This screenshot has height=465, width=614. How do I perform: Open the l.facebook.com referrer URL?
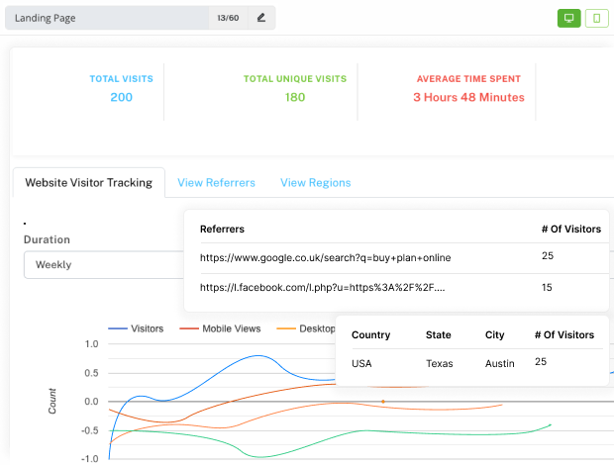pos(322,288)
